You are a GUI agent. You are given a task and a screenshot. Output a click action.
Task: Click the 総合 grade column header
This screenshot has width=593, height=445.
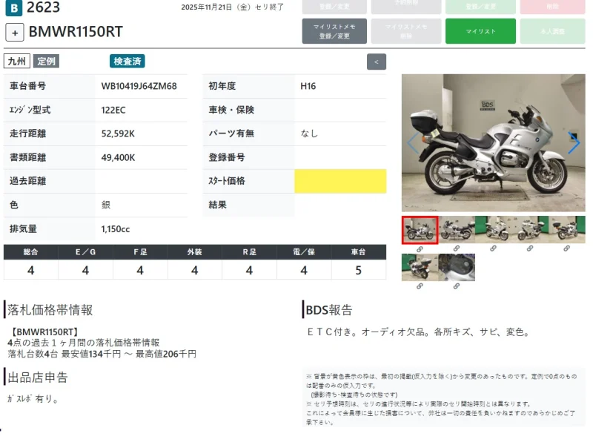[30, 252]
